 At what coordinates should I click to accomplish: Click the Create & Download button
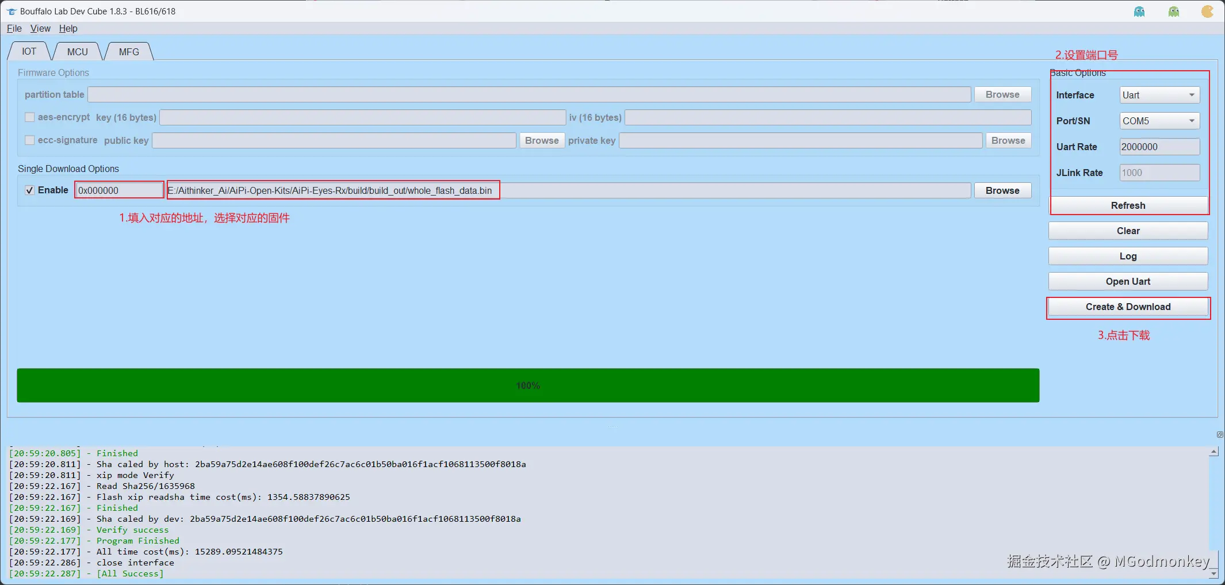pyautogui.click(x=1128, y=307)
